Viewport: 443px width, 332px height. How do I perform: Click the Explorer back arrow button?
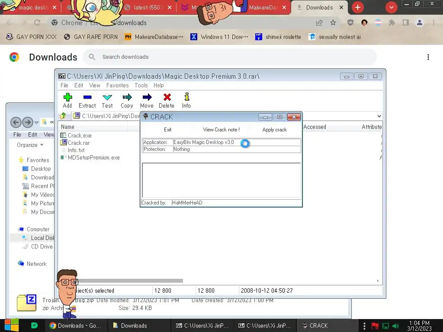coord(16,122)
